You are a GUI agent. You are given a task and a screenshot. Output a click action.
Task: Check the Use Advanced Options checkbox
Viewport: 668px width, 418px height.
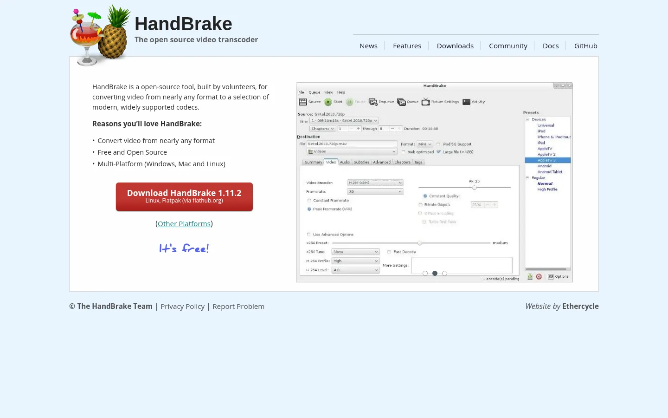tap(308, 235)
